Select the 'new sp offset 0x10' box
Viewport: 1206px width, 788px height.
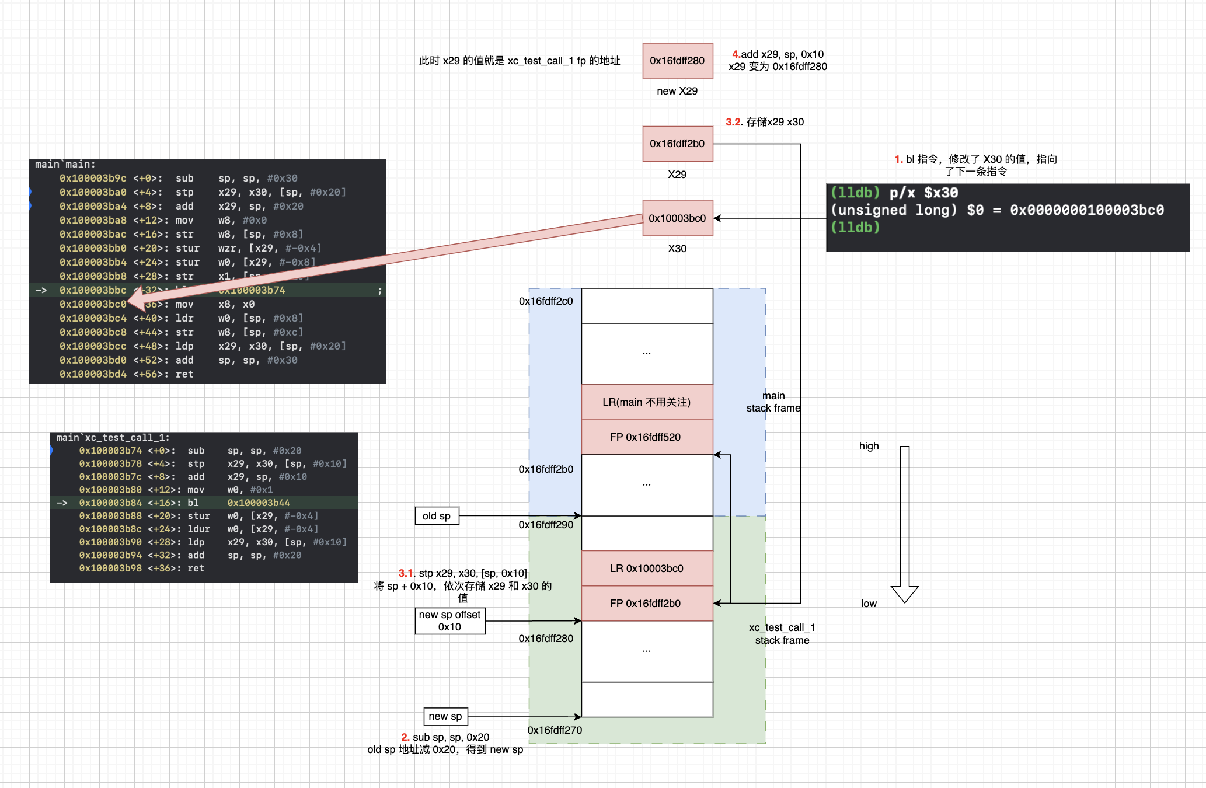click(449, 621)
